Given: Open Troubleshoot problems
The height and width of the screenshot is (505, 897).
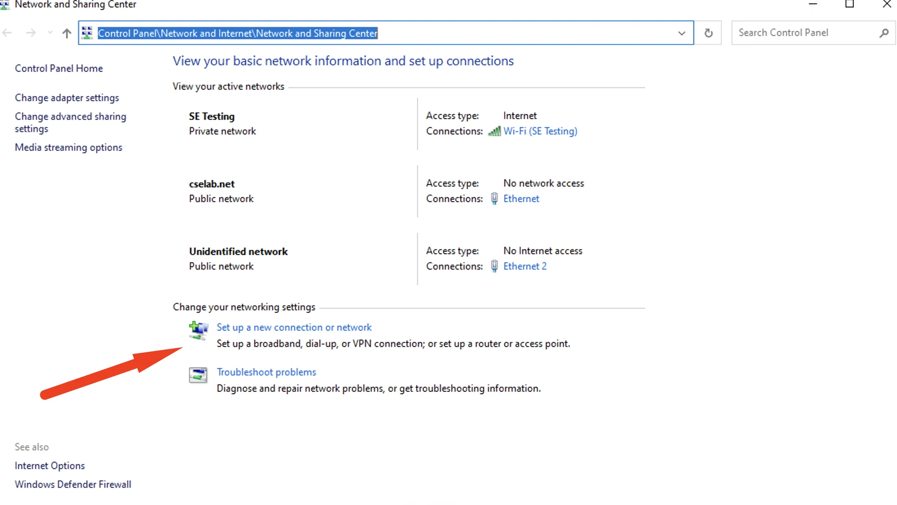Looking at the screenshot, I should pyautogui.click(x=266, y=372).
